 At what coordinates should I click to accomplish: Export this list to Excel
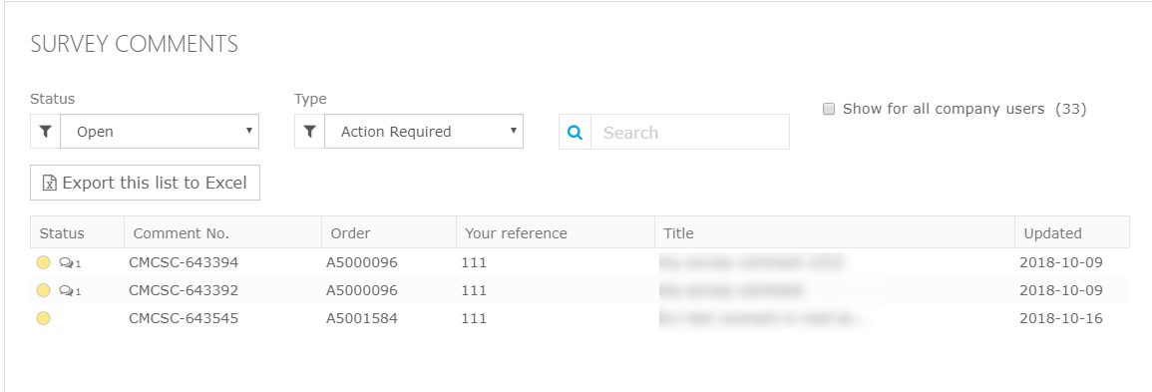145,183
